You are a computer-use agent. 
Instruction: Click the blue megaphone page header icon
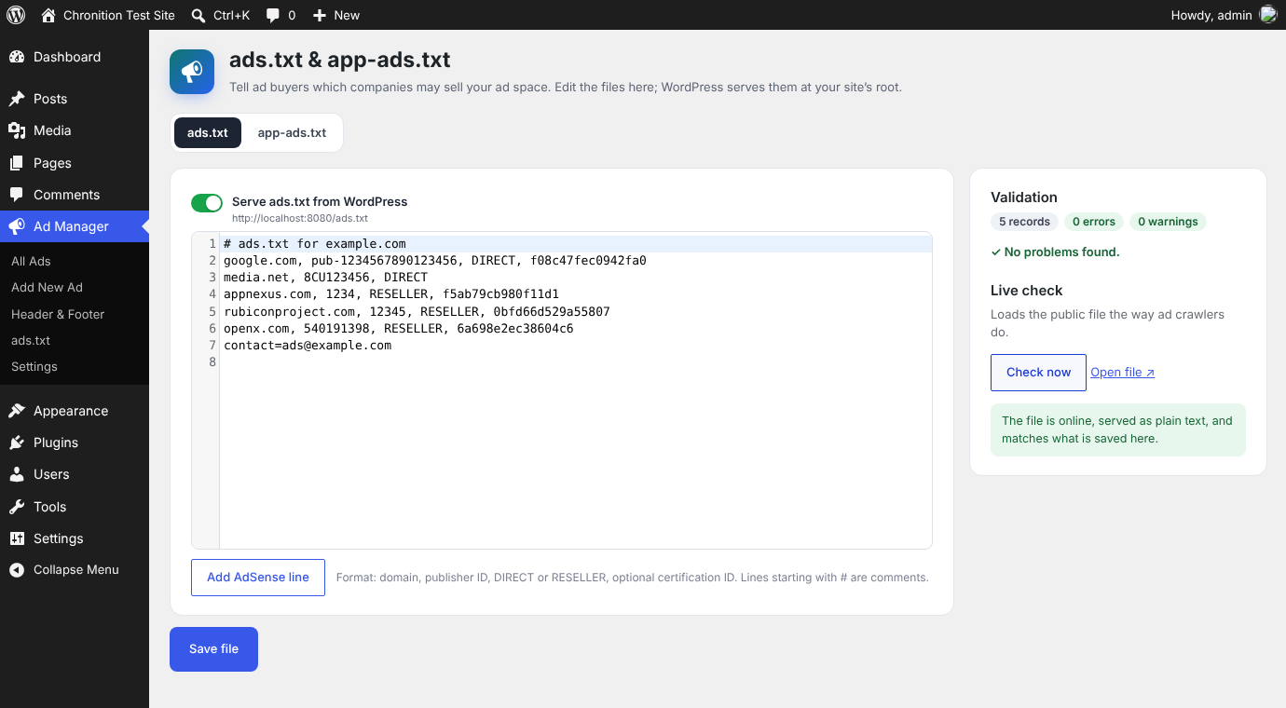[x=192, y=72]
